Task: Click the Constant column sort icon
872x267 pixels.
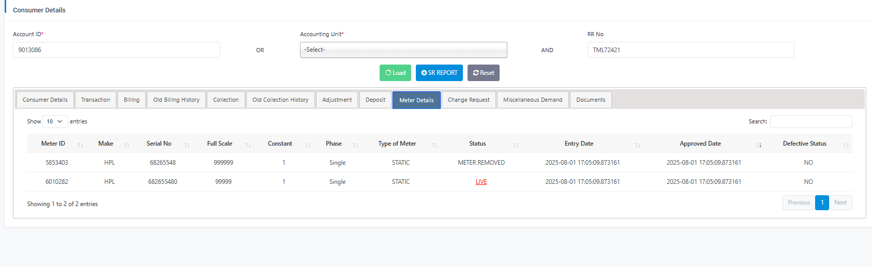Action: [308, 145]
